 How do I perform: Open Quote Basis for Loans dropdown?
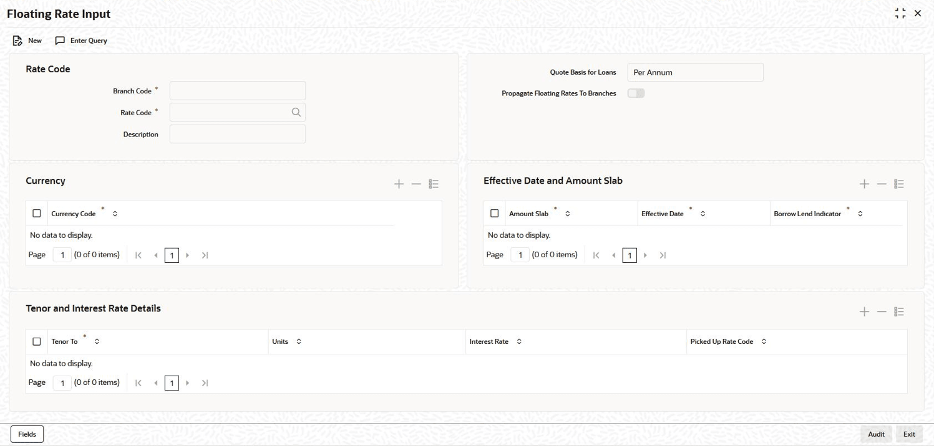tap(695, 72)
